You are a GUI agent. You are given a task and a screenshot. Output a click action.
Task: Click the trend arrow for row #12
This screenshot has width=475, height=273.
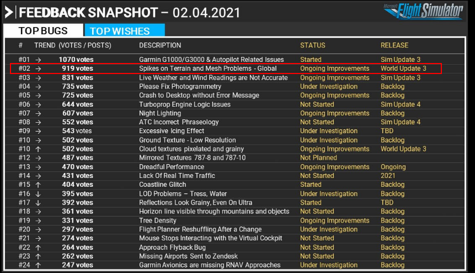point(38,158)
